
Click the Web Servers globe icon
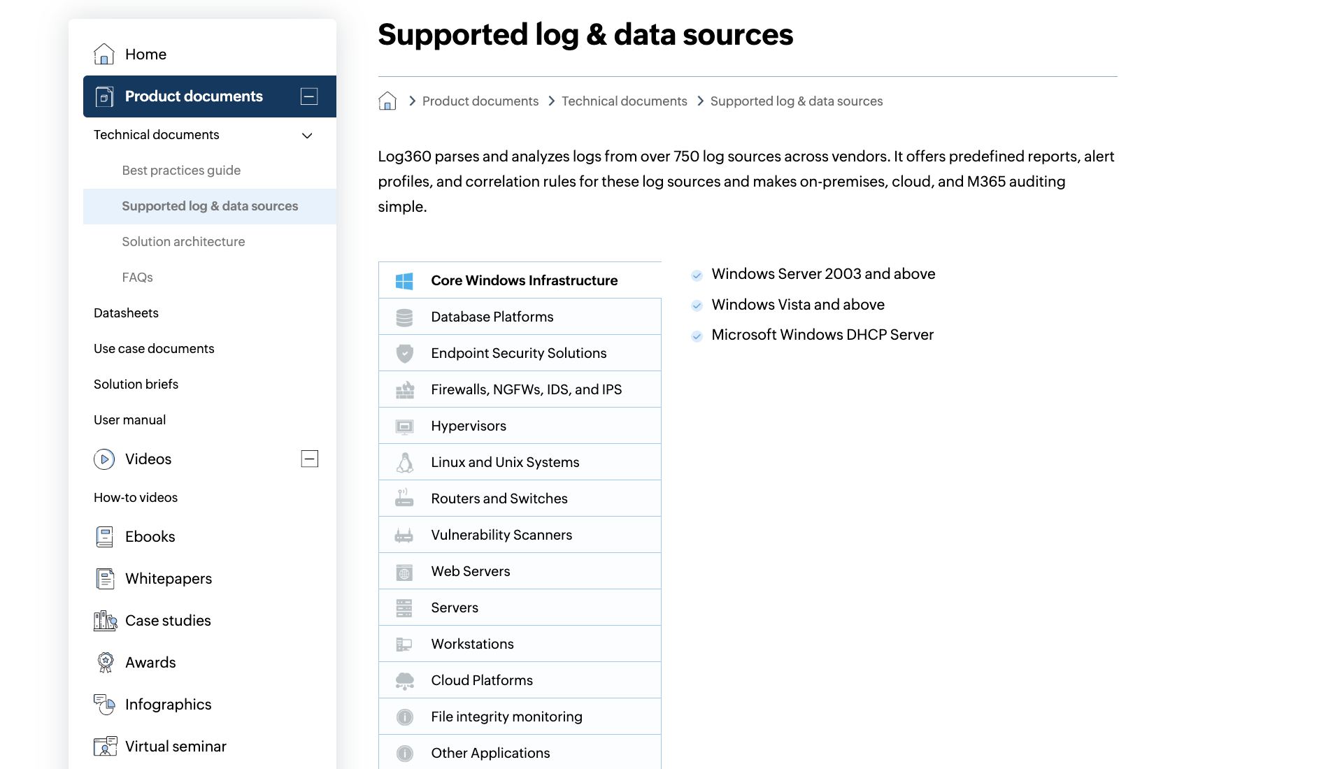(404, 572)
